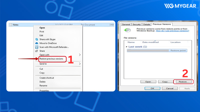Click the previous versions clock icon
The height and width of the screenshot is (112, 200).
(x=127, y=30)
